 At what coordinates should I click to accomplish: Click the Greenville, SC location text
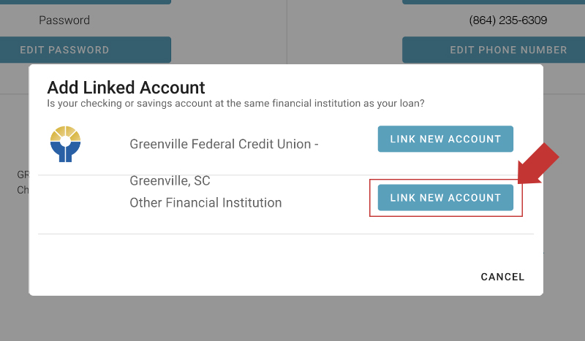coord(170,181)
